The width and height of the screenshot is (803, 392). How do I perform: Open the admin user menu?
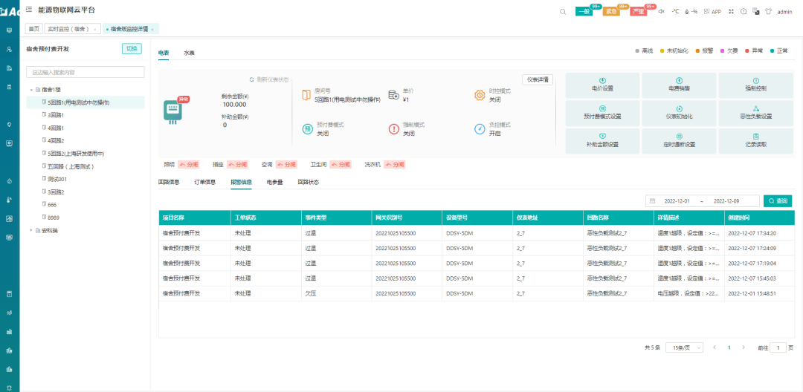(x=784, y=11)
